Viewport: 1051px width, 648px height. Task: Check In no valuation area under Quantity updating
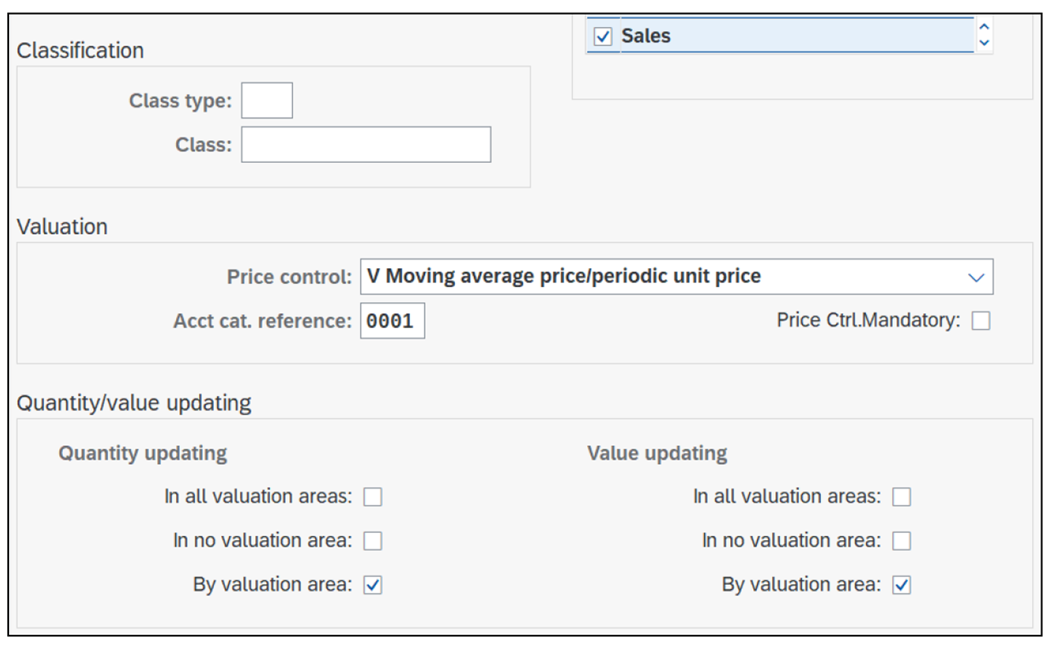372,540
